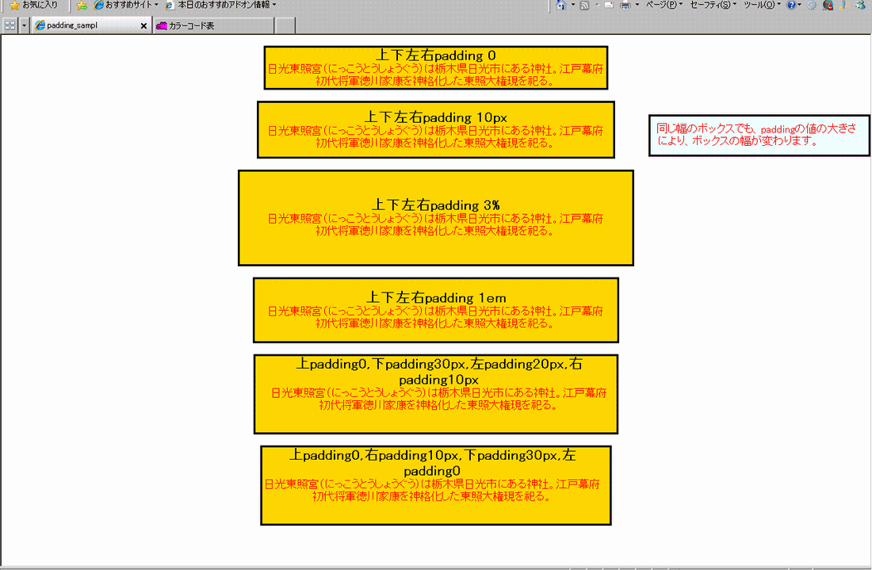This screenshot has height=570, width=872.
Task: Open the tab list dropdown arrow
Action: [x=24, y=25]
